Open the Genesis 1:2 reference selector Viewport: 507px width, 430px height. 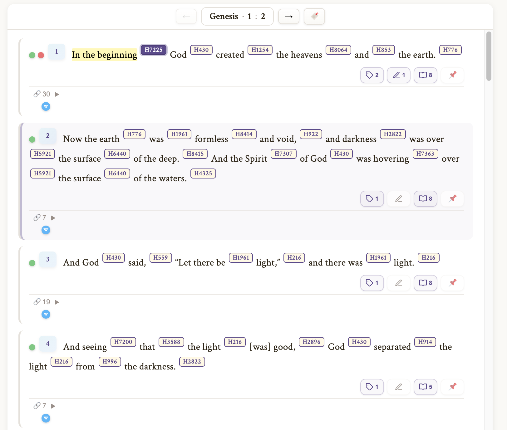coord(237,16)
